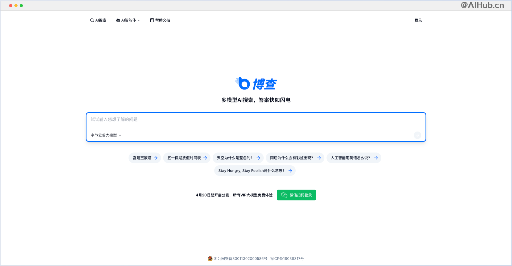The height and width of the screenshot is (266, 512).
Task: Click the send arrow button in search box
Action: tap(417, 135)
